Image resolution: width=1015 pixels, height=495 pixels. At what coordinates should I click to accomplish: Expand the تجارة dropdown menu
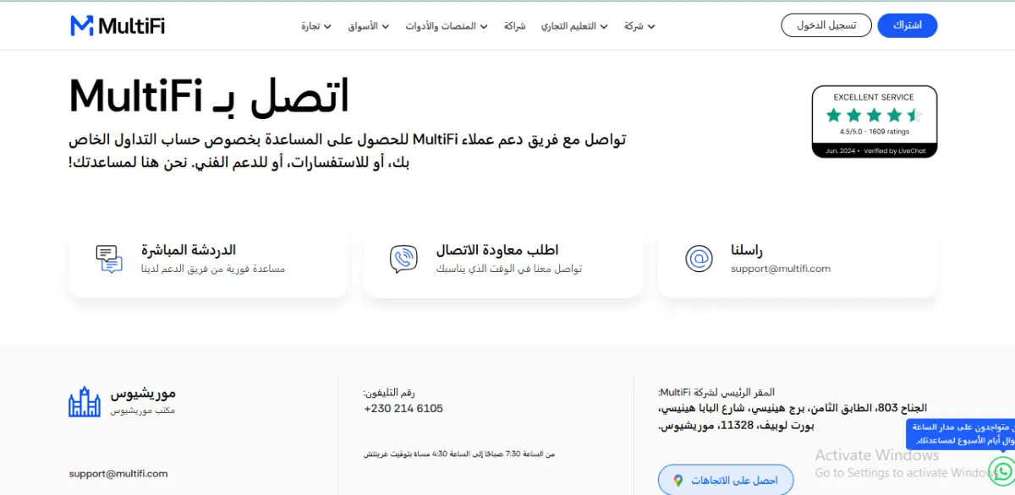(315, 26)
